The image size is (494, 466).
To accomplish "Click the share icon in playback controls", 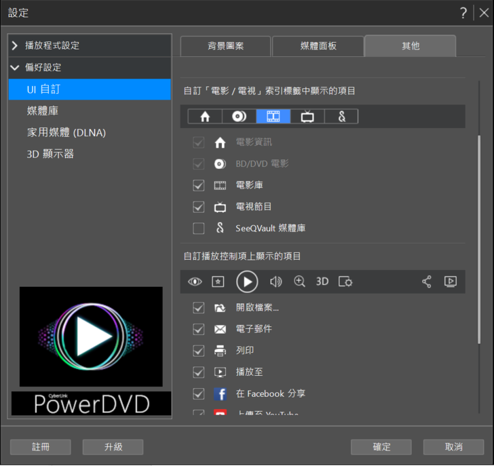I will [x=426, y=281].
